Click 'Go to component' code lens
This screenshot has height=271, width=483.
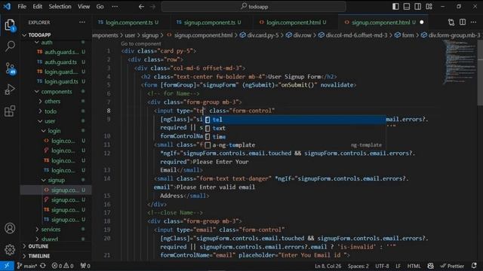(x=141, y=44)
